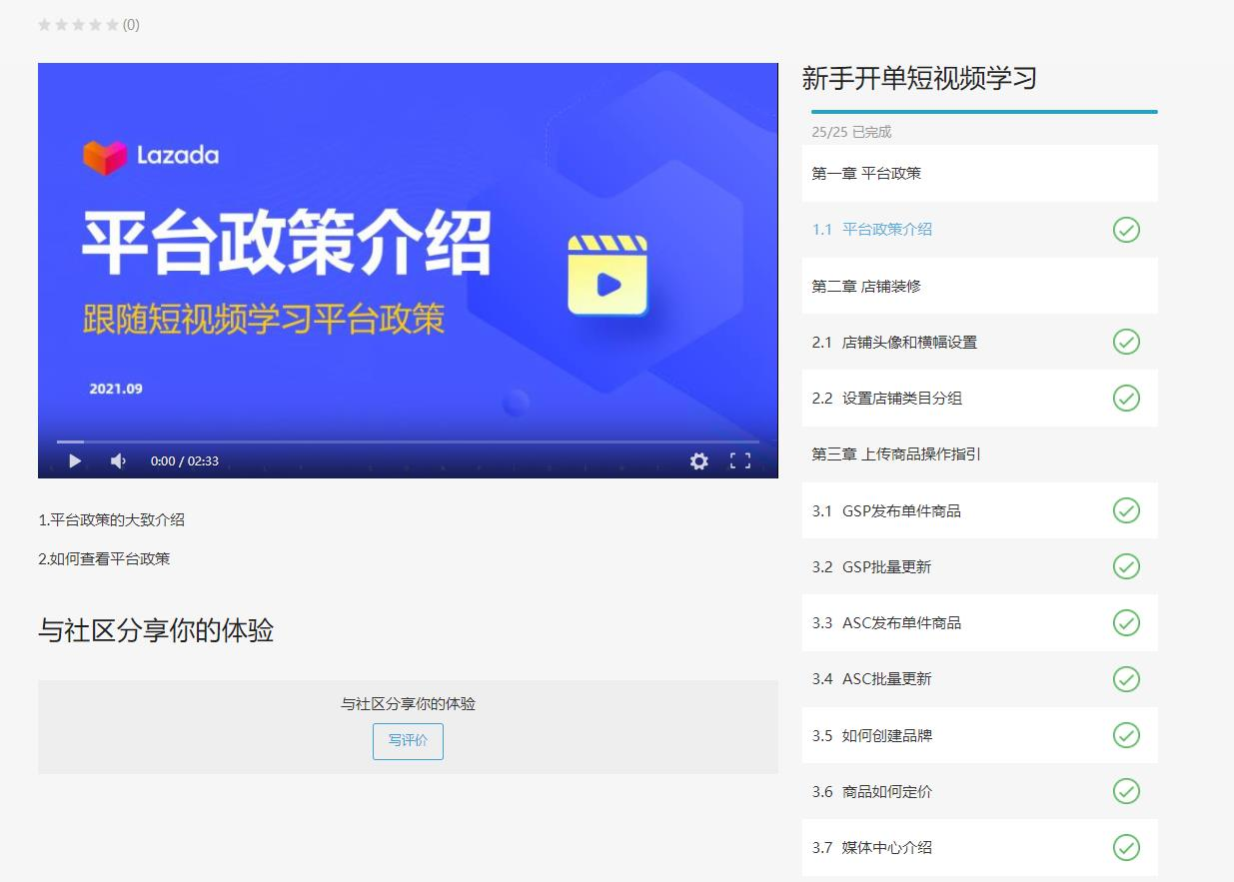The image size is (1234, 882).
Task: Play the 平台政策介绍 video
Action: click(x=75, y=460)
